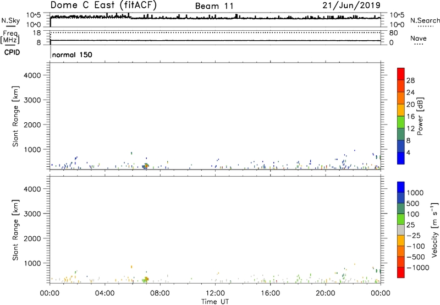Click the echo cluster near 07:00 in power panel

pyautogui.click(x=146, y=166)
